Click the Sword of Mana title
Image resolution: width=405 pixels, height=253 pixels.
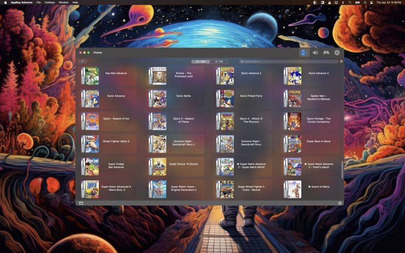(x=319, y=187)
